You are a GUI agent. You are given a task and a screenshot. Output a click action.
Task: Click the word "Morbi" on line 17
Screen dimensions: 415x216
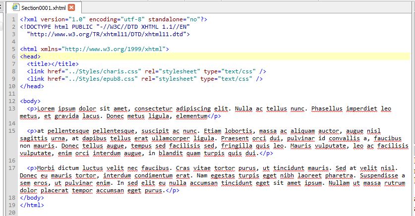[x=46, y=168]
